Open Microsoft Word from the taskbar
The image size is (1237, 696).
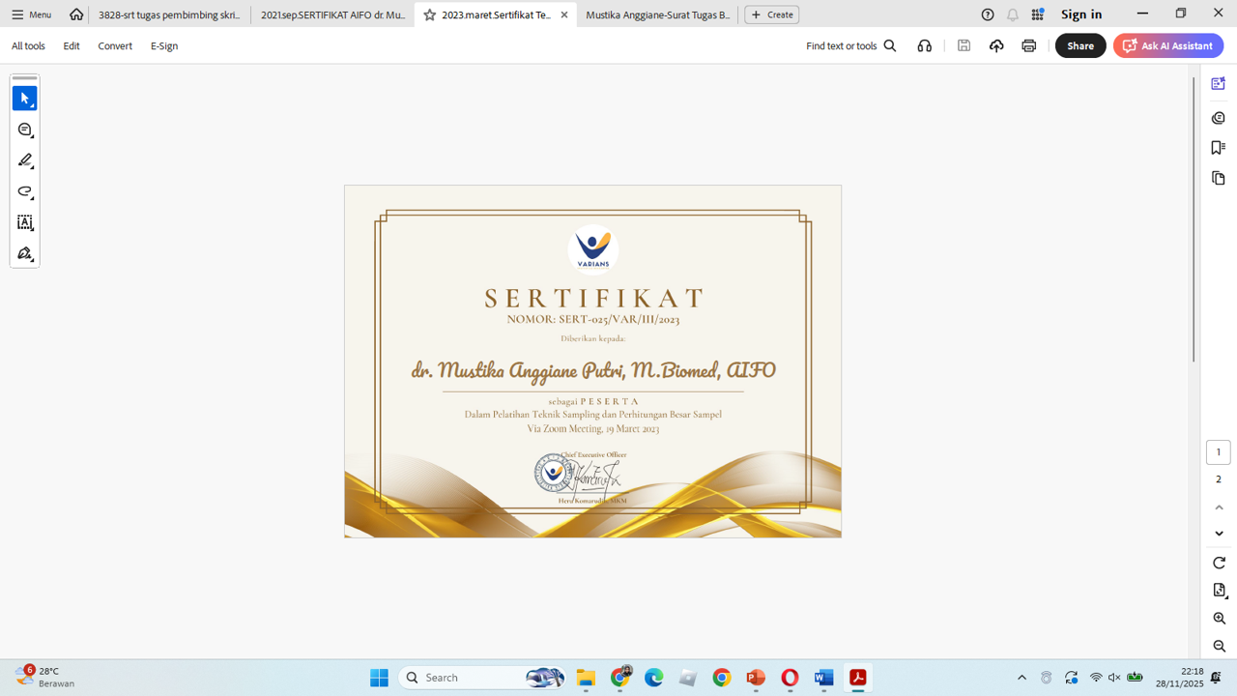823,678
